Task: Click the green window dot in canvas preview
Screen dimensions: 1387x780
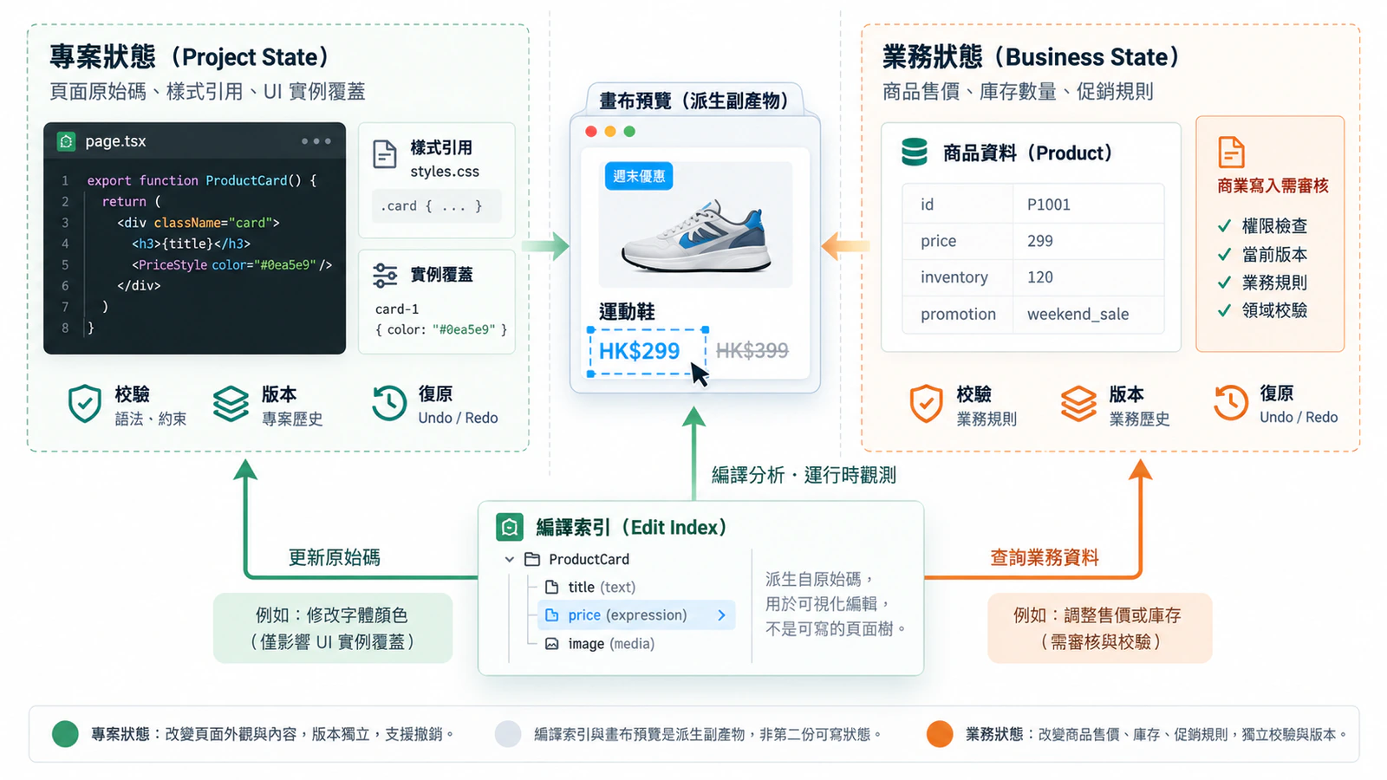Action: (629, 131)
